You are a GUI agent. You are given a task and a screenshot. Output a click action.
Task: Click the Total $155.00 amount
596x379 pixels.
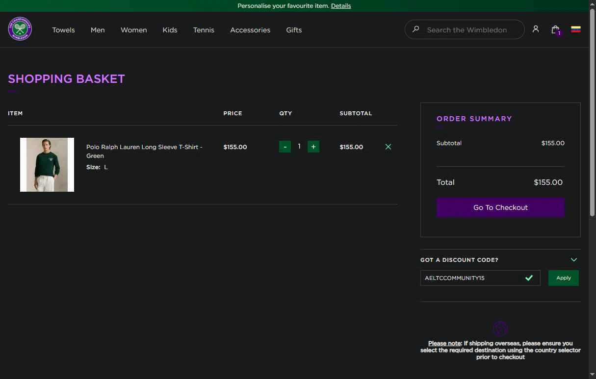548,182
